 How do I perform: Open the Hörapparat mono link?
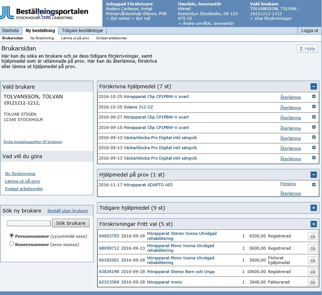click(165, 282)
